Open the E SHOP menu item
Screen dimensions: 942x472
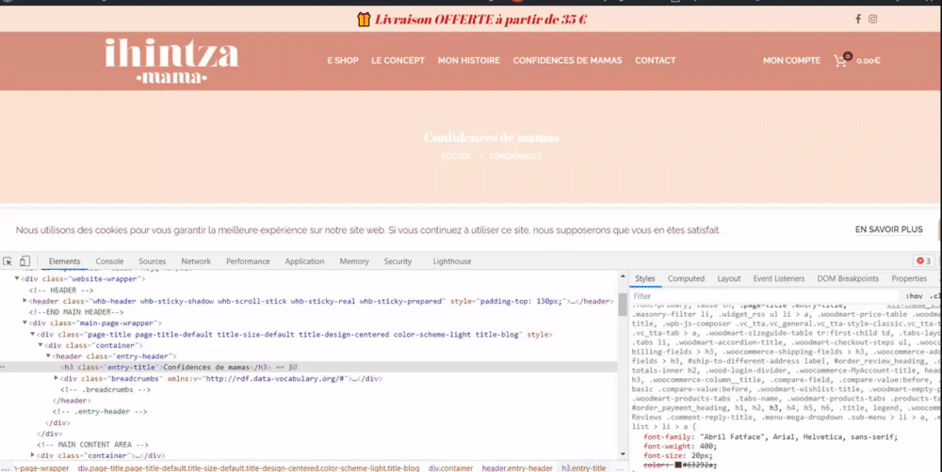click(343, 60)
